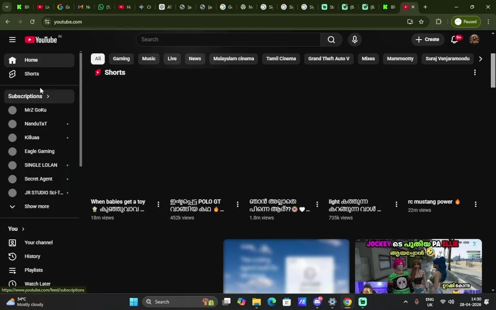This screenshot has height=310, width=496.
Task: Open new Chrome tab
Action: click(x=425, y=6)
